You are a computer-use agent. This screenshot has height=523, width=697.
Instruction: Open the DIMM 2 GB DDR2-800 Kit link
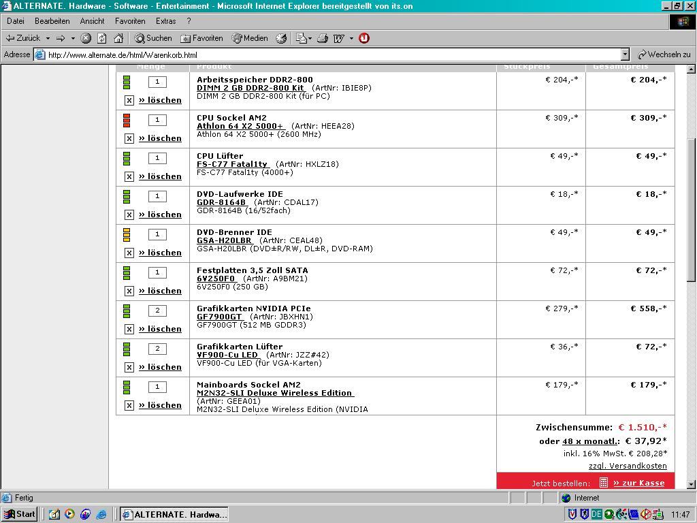tap(250, 88)
